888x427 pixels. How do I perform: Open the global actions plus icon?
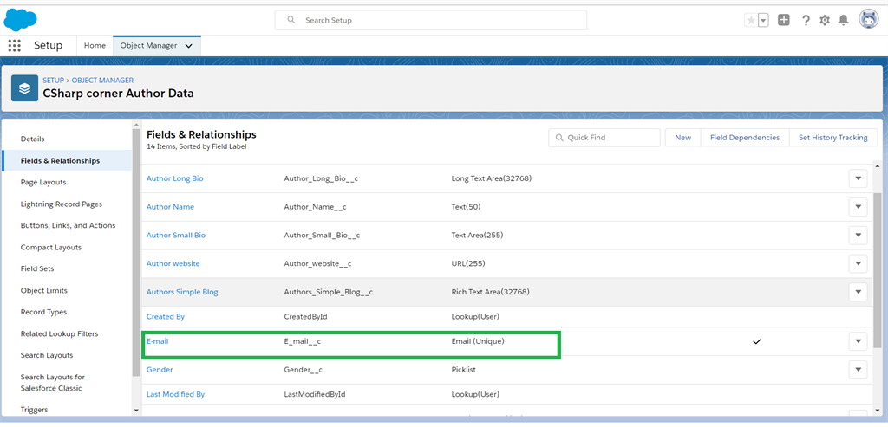click(x=784, y=21)
